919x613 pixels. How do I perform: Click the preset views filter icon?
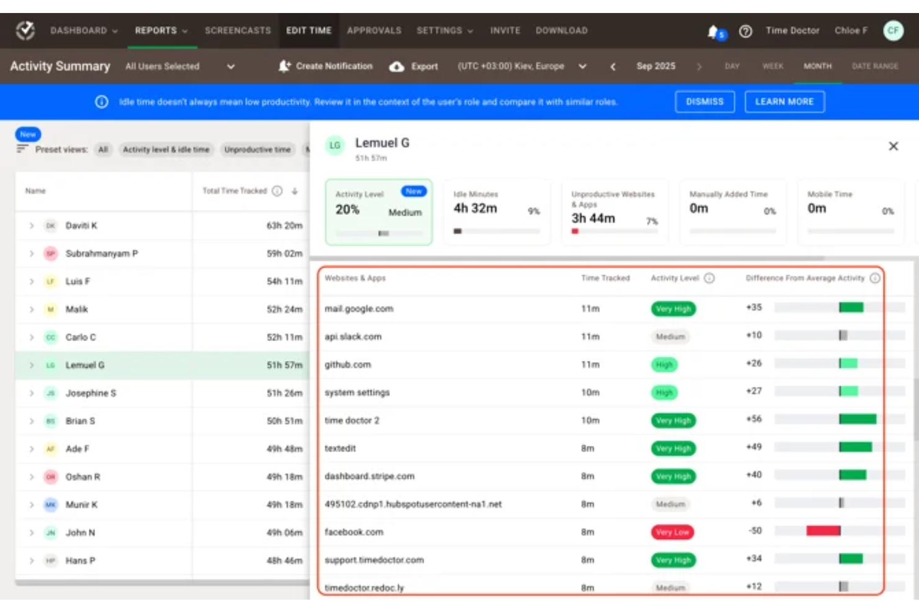tap(23, 148)
